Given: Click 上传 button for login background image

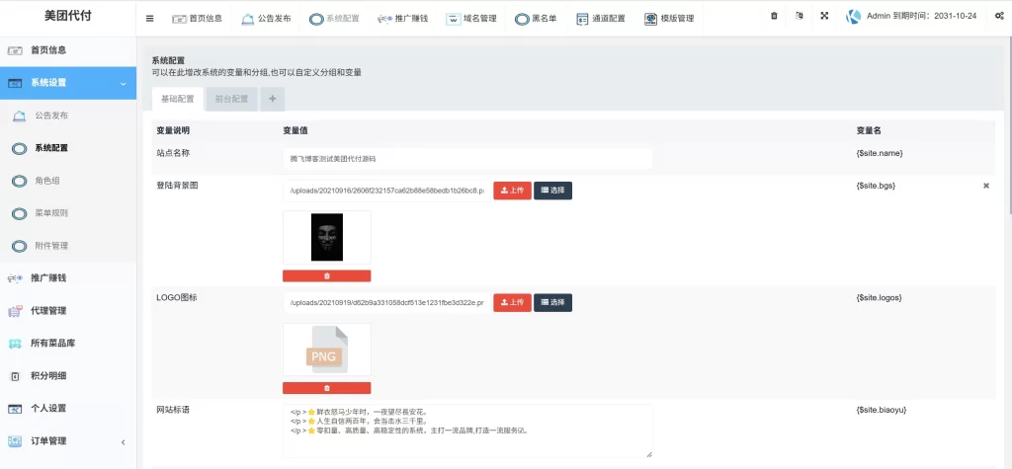Looking at the screenshot, I should (x=512, y=190).
